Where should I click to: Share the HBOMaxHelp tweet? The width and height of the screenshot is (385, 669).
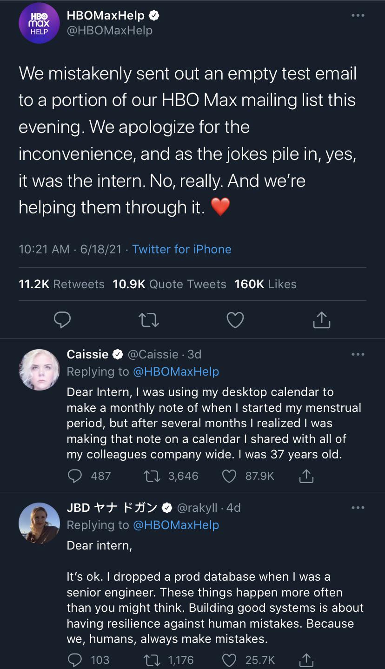tap(321, 319)
